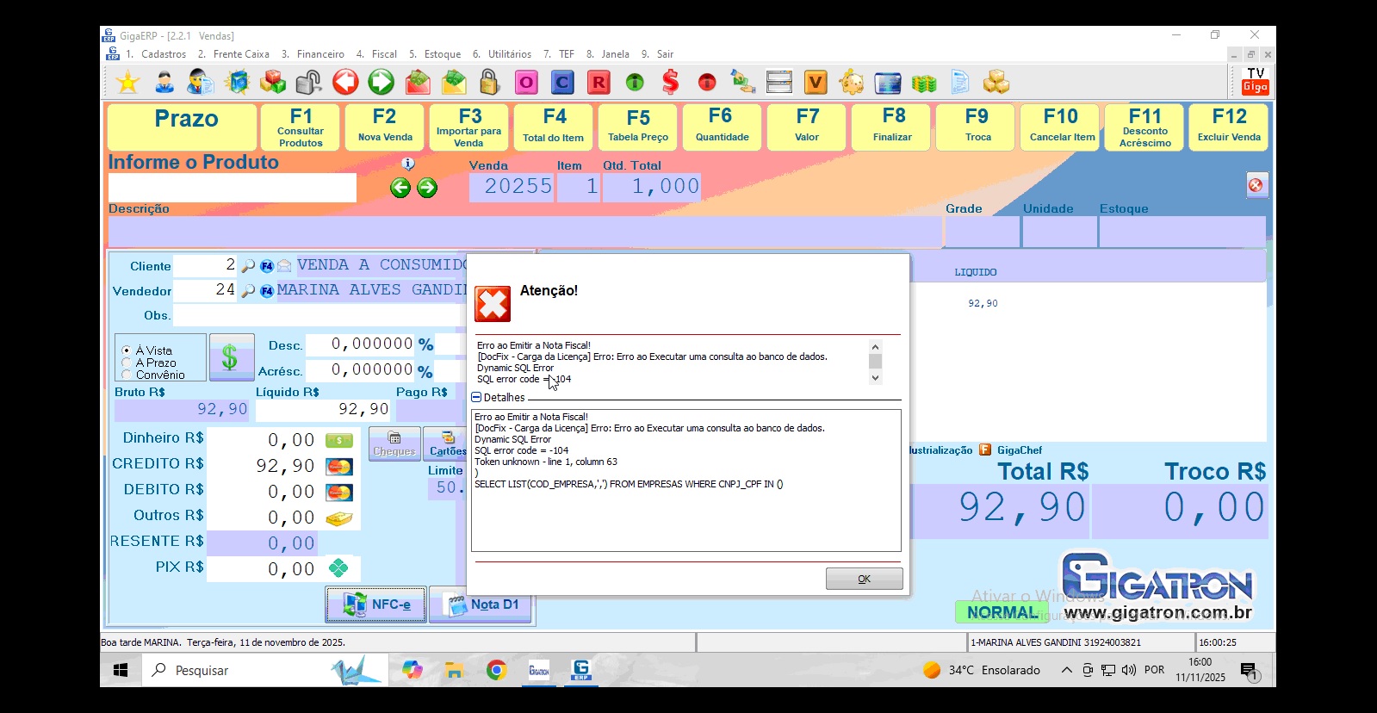The image size is (1377, 713).
Task: Click the pink O toolbar icon
Action: 526,83
